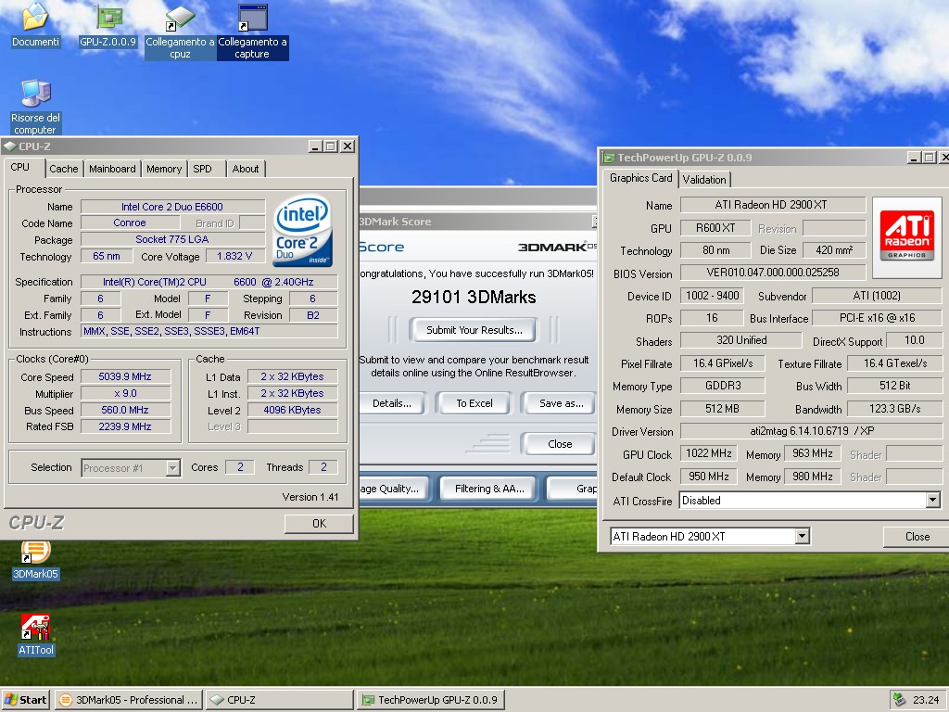Click the "5039.9 MHz" core speed value
The width and height of the screenshot is (949, 712).
125,376
